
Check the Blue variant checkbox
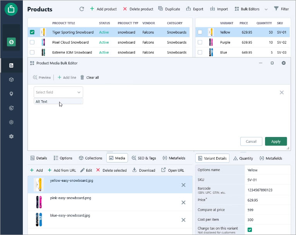[200, 52]
